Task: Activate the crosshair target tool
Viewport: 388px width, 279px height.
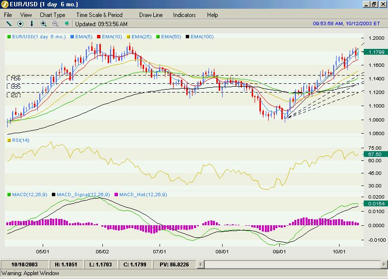Action: 20,24
